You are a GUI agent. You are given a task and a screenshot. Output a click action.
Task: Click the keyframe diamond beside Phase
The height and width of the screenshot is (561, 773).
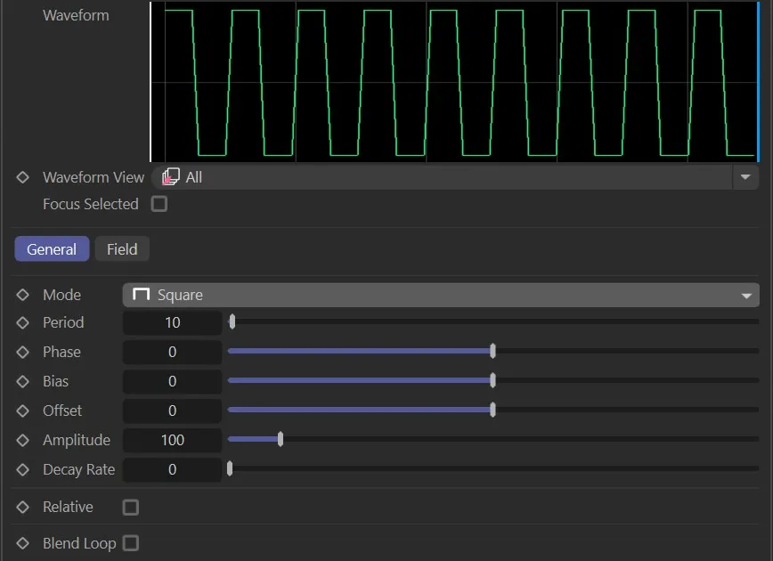23,352
